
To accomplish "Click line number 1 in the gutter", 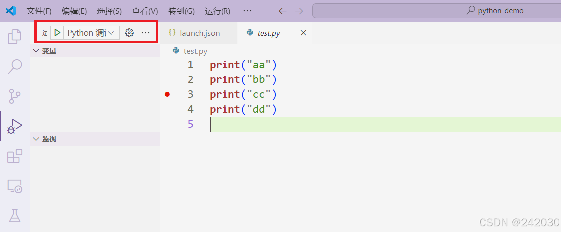I will (190, 65).
